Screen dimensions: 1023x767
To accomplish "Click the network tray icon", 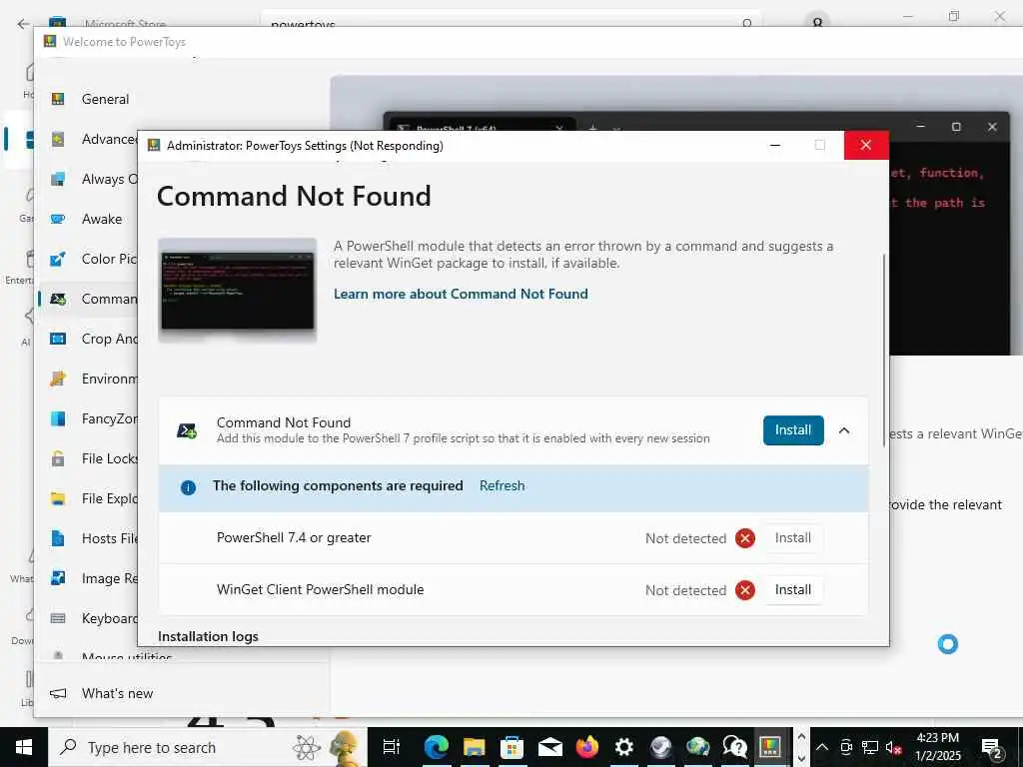I will point(870,747).
